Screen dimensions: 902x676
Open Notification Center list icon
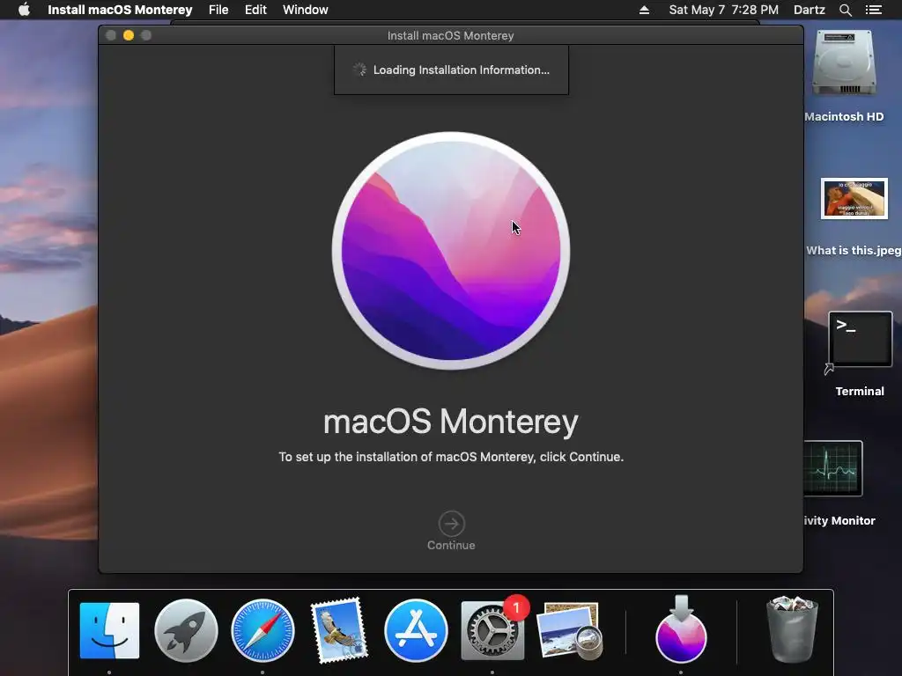pos(873,10)
